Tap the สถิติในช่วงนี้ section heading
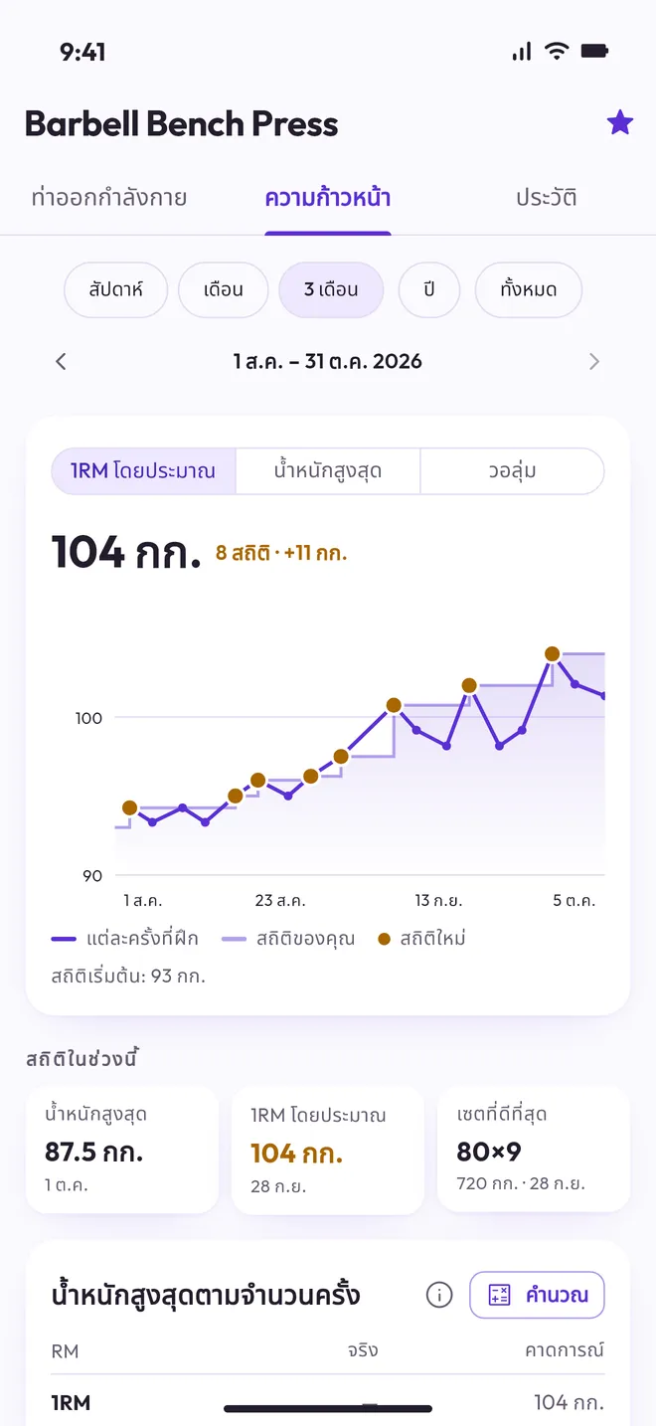Viewport: 656px width, 1426px height. pos(82,1059)
